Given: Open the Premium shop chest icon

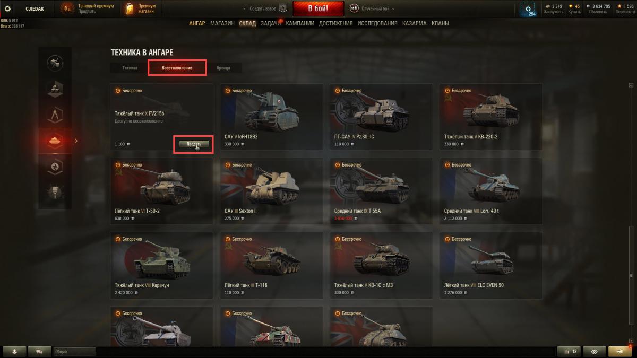Looking at the screenshot, I should coord(130,8).
